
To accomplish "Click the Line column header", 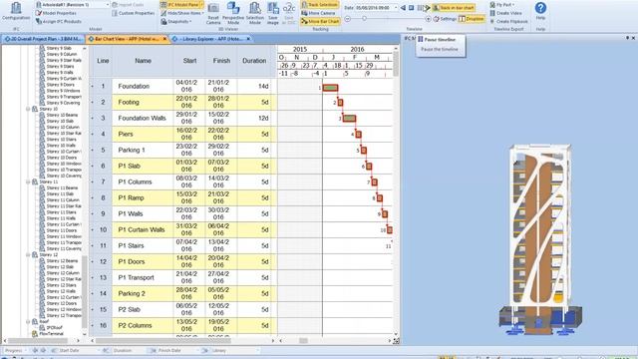I will pyautogui.click(x=103, y=61).
